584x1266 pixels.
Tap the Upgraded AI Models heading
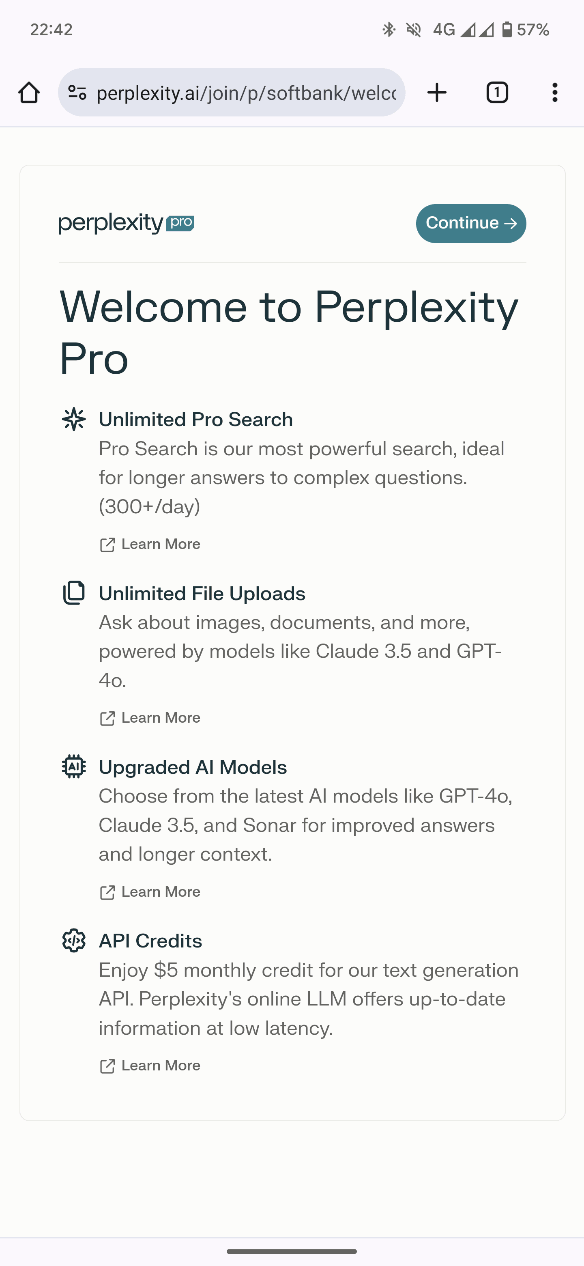[x=193, y=767]
